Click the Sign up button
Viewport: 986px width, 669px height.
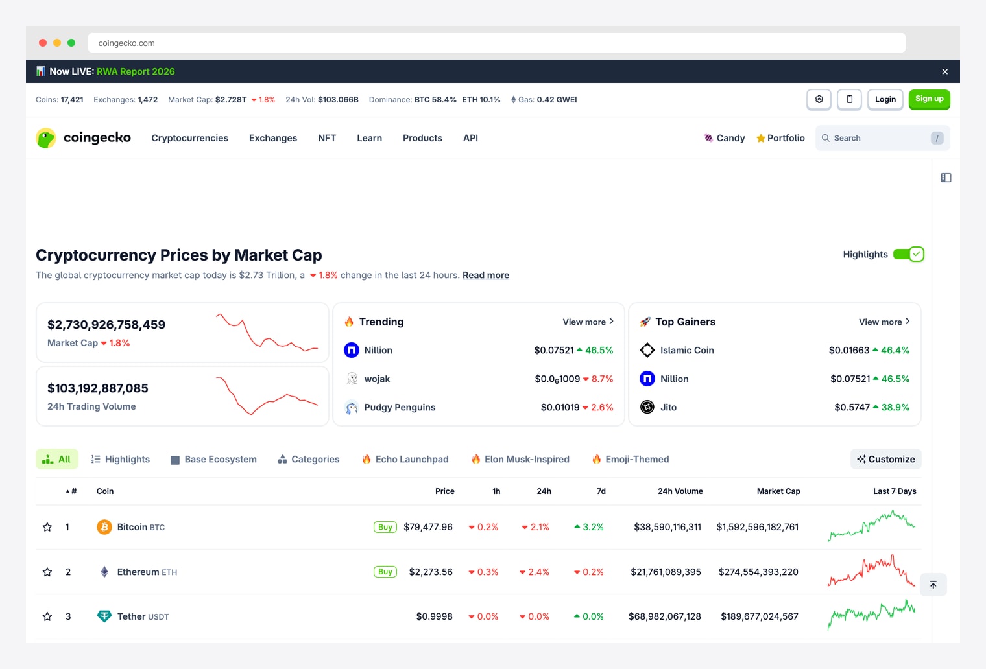pos(930,99)
